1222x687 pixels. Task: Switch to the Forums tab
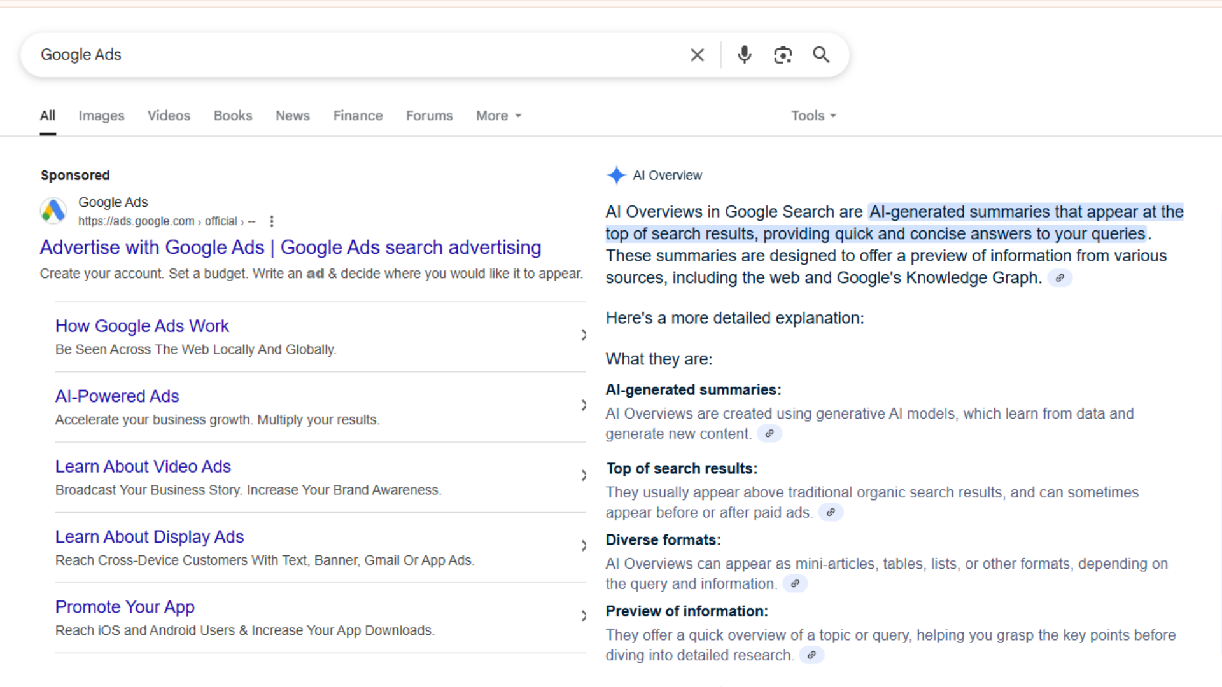(x=430, y=116)
